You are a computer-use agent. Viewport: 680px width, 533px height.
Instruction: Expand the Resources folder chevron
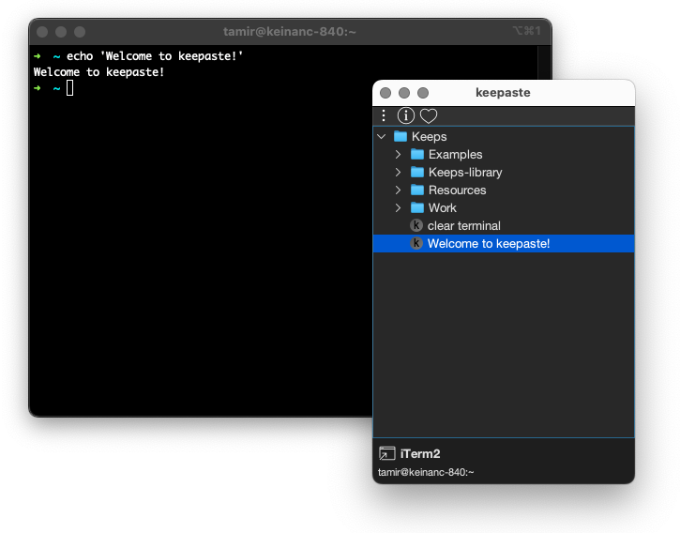pos(398,190)
